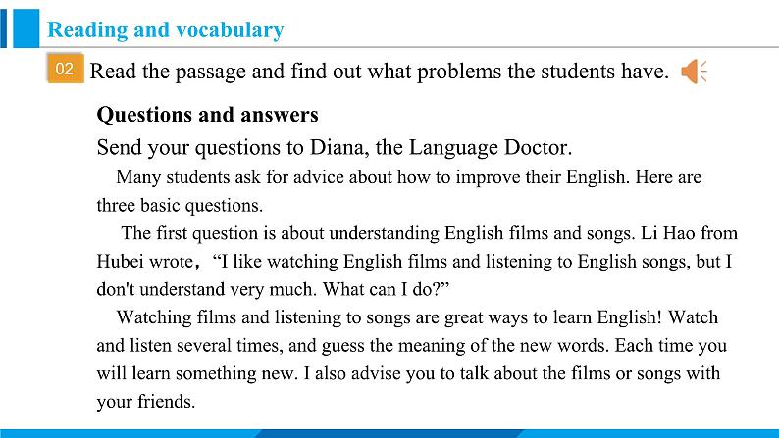Click the text 'three basic questions.'
779x438 pixels.
click(x=180, y=206)
